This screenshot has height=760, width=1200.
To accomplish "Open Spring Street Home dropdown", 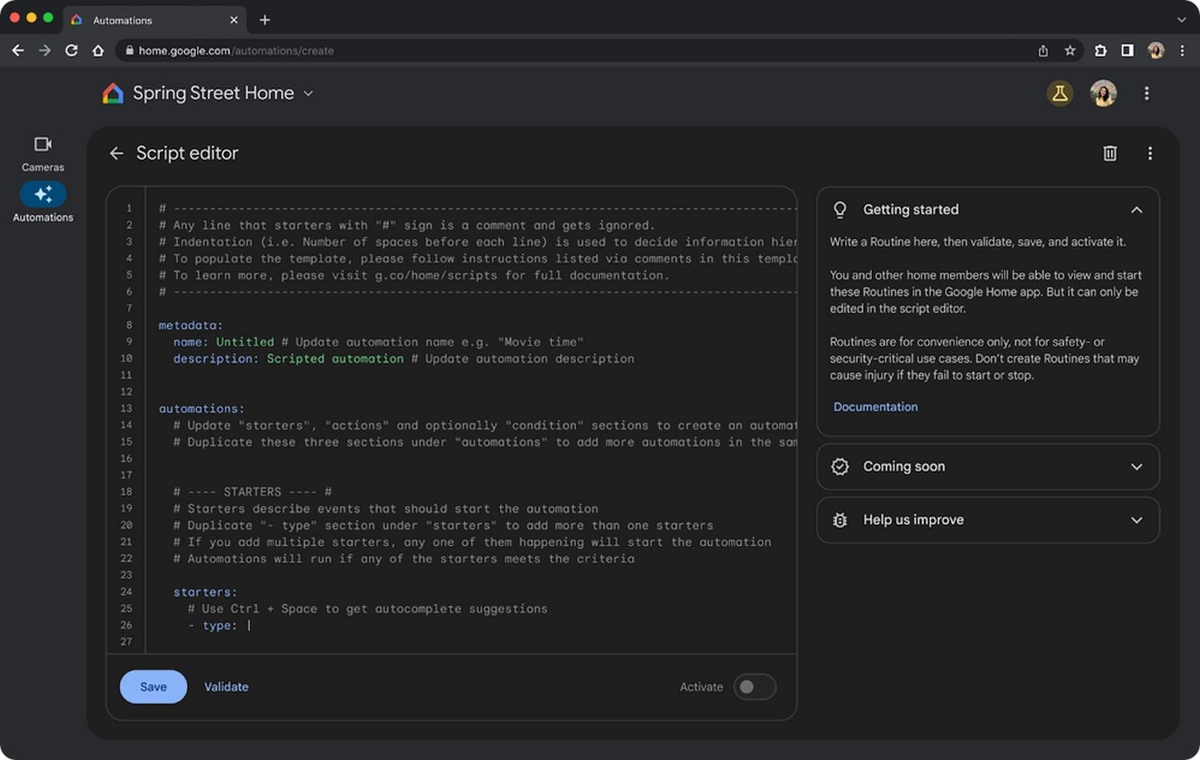I will coord(308,94).
